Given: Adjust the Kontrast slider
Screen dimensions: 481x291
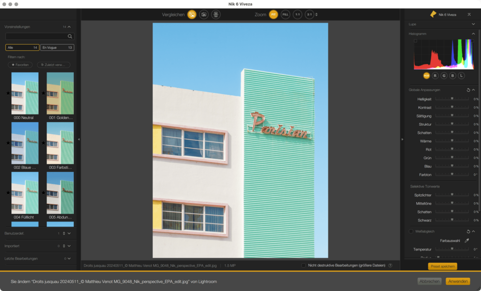Looking at the screenshot, I should click(452, 107).
